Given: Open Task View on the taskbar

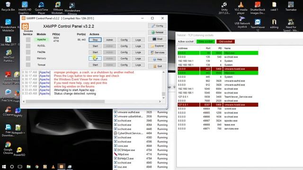Looking at the screenshot, I should tap(20, 167).
